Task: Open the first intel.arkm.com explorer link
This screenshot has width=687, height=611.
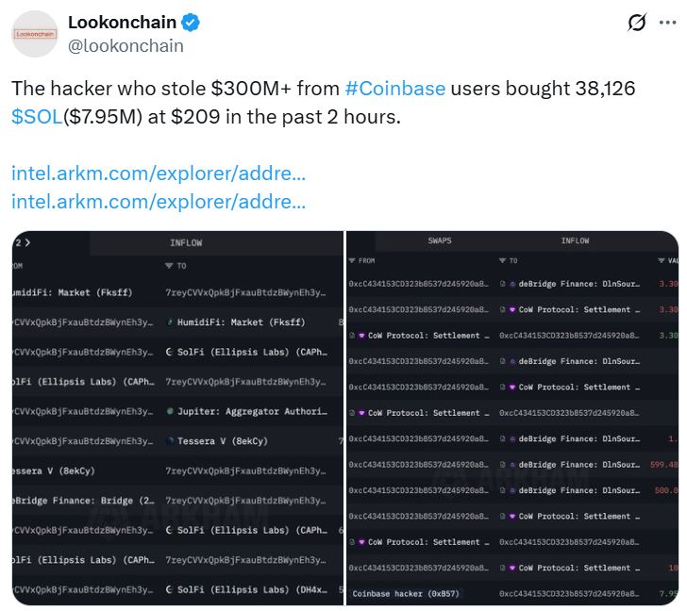Action: pos(159,173)
